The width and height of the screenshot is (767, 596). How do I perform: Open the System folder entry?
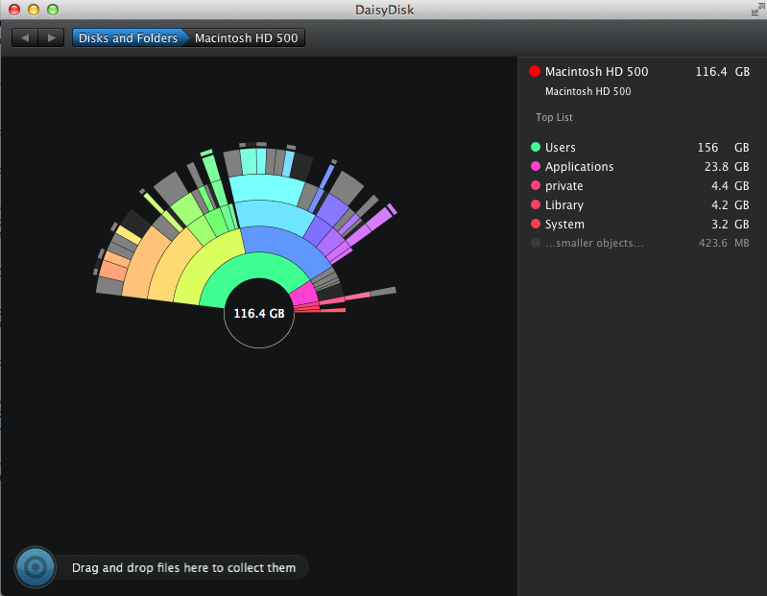point(640,224)
